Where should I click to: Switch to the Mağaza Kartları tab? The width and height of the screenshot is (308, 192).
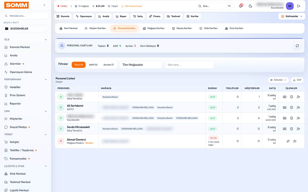(154, 28)
